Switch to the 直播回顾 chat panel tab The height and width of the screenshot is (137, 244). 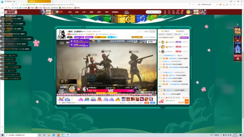point(181,31)
